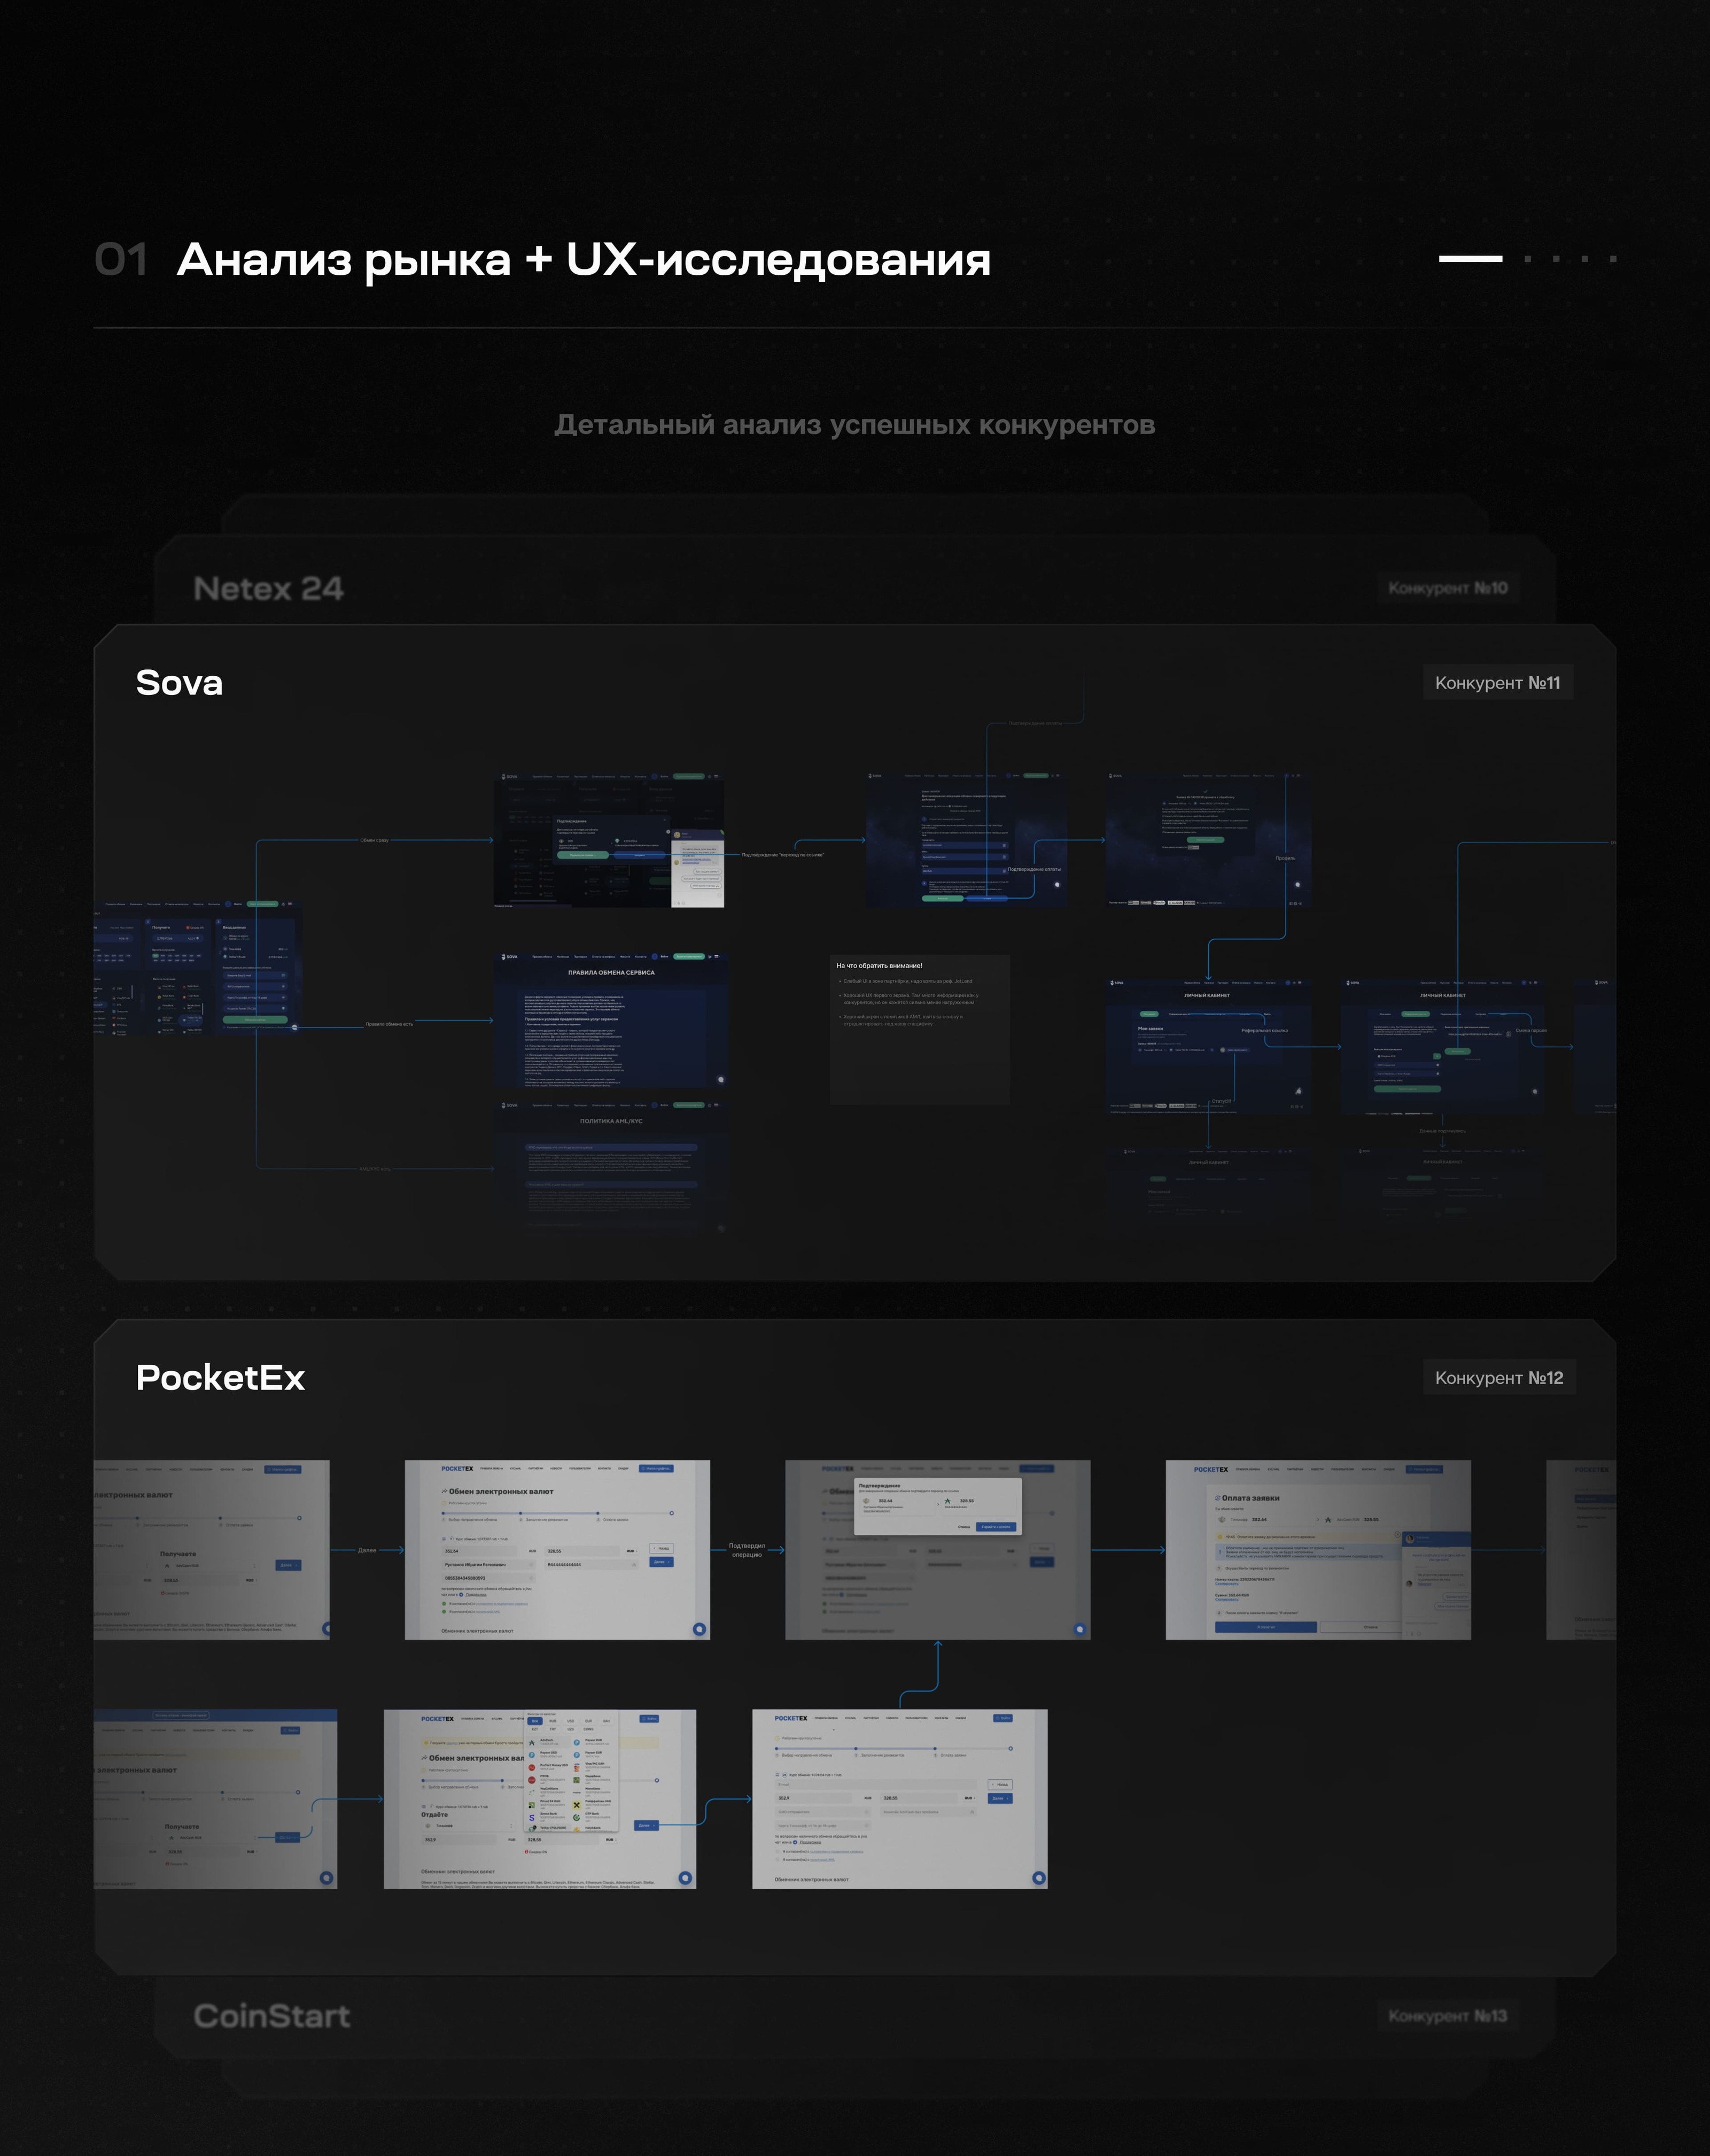
Task: Click chat icon on Sova rules page screenshot
Action: click(720, 1079)
